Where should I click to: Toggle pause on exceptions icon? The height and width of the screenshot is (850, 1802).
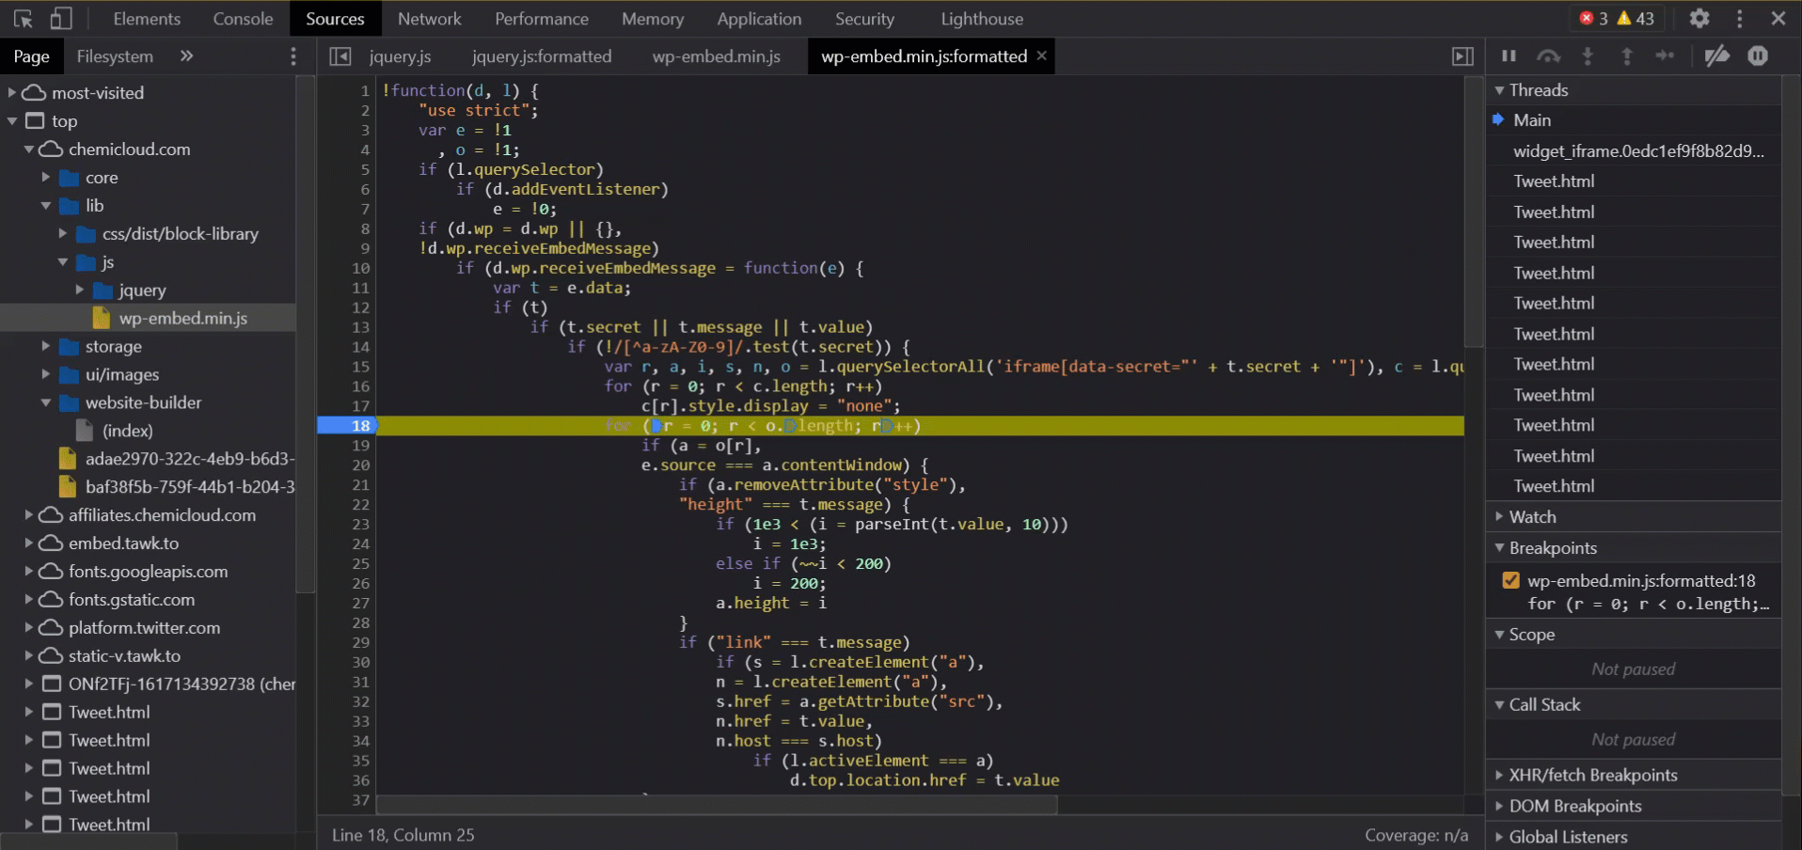[1758, 56]
